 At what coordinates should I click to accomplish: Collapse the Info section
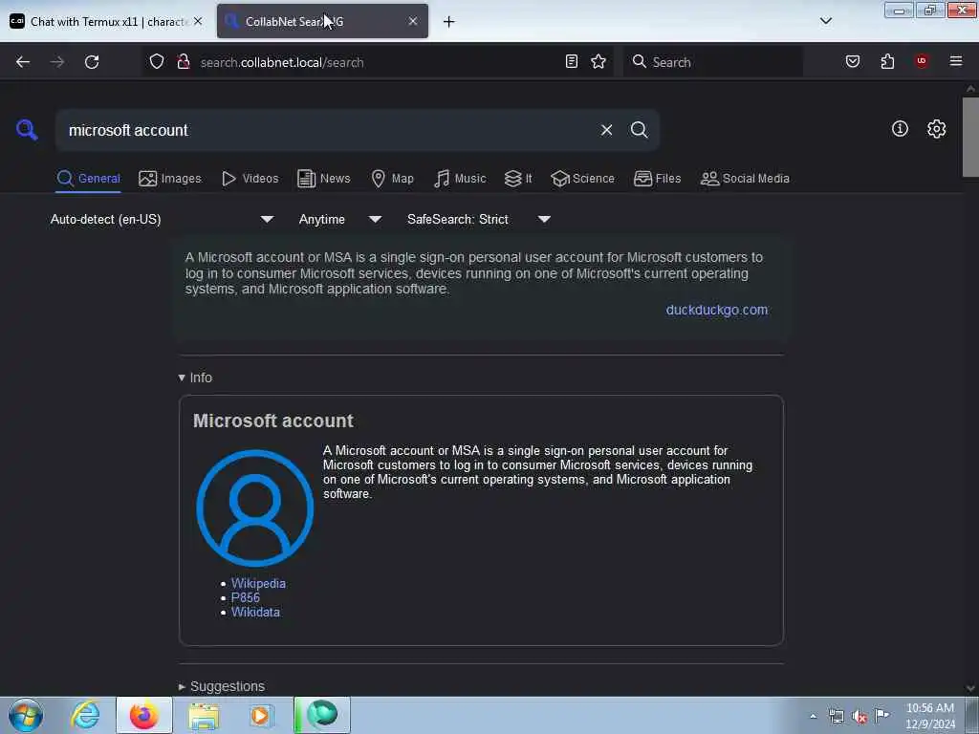(195, 378)
